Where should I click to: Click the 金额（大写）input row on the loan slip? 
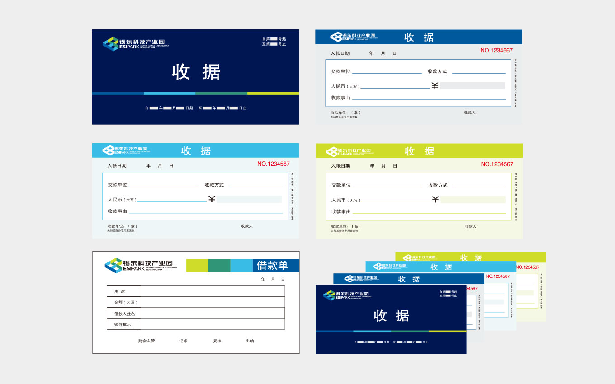[213, 302]
